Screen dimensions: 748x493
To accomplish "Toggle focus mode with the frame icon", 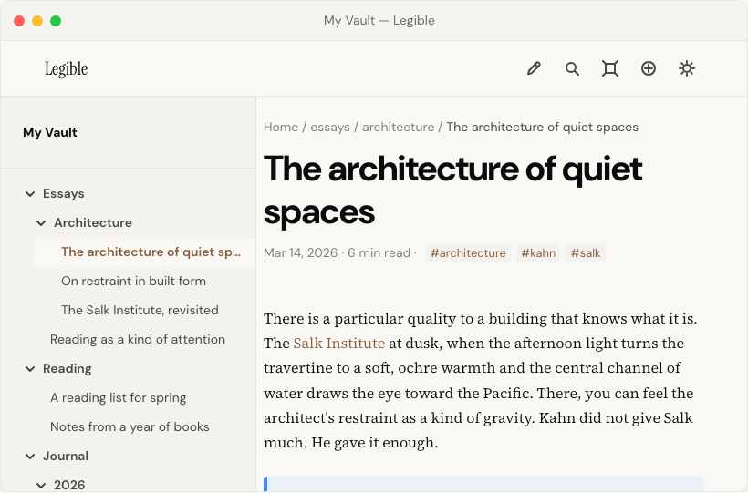I will click(x=610, y=68).
